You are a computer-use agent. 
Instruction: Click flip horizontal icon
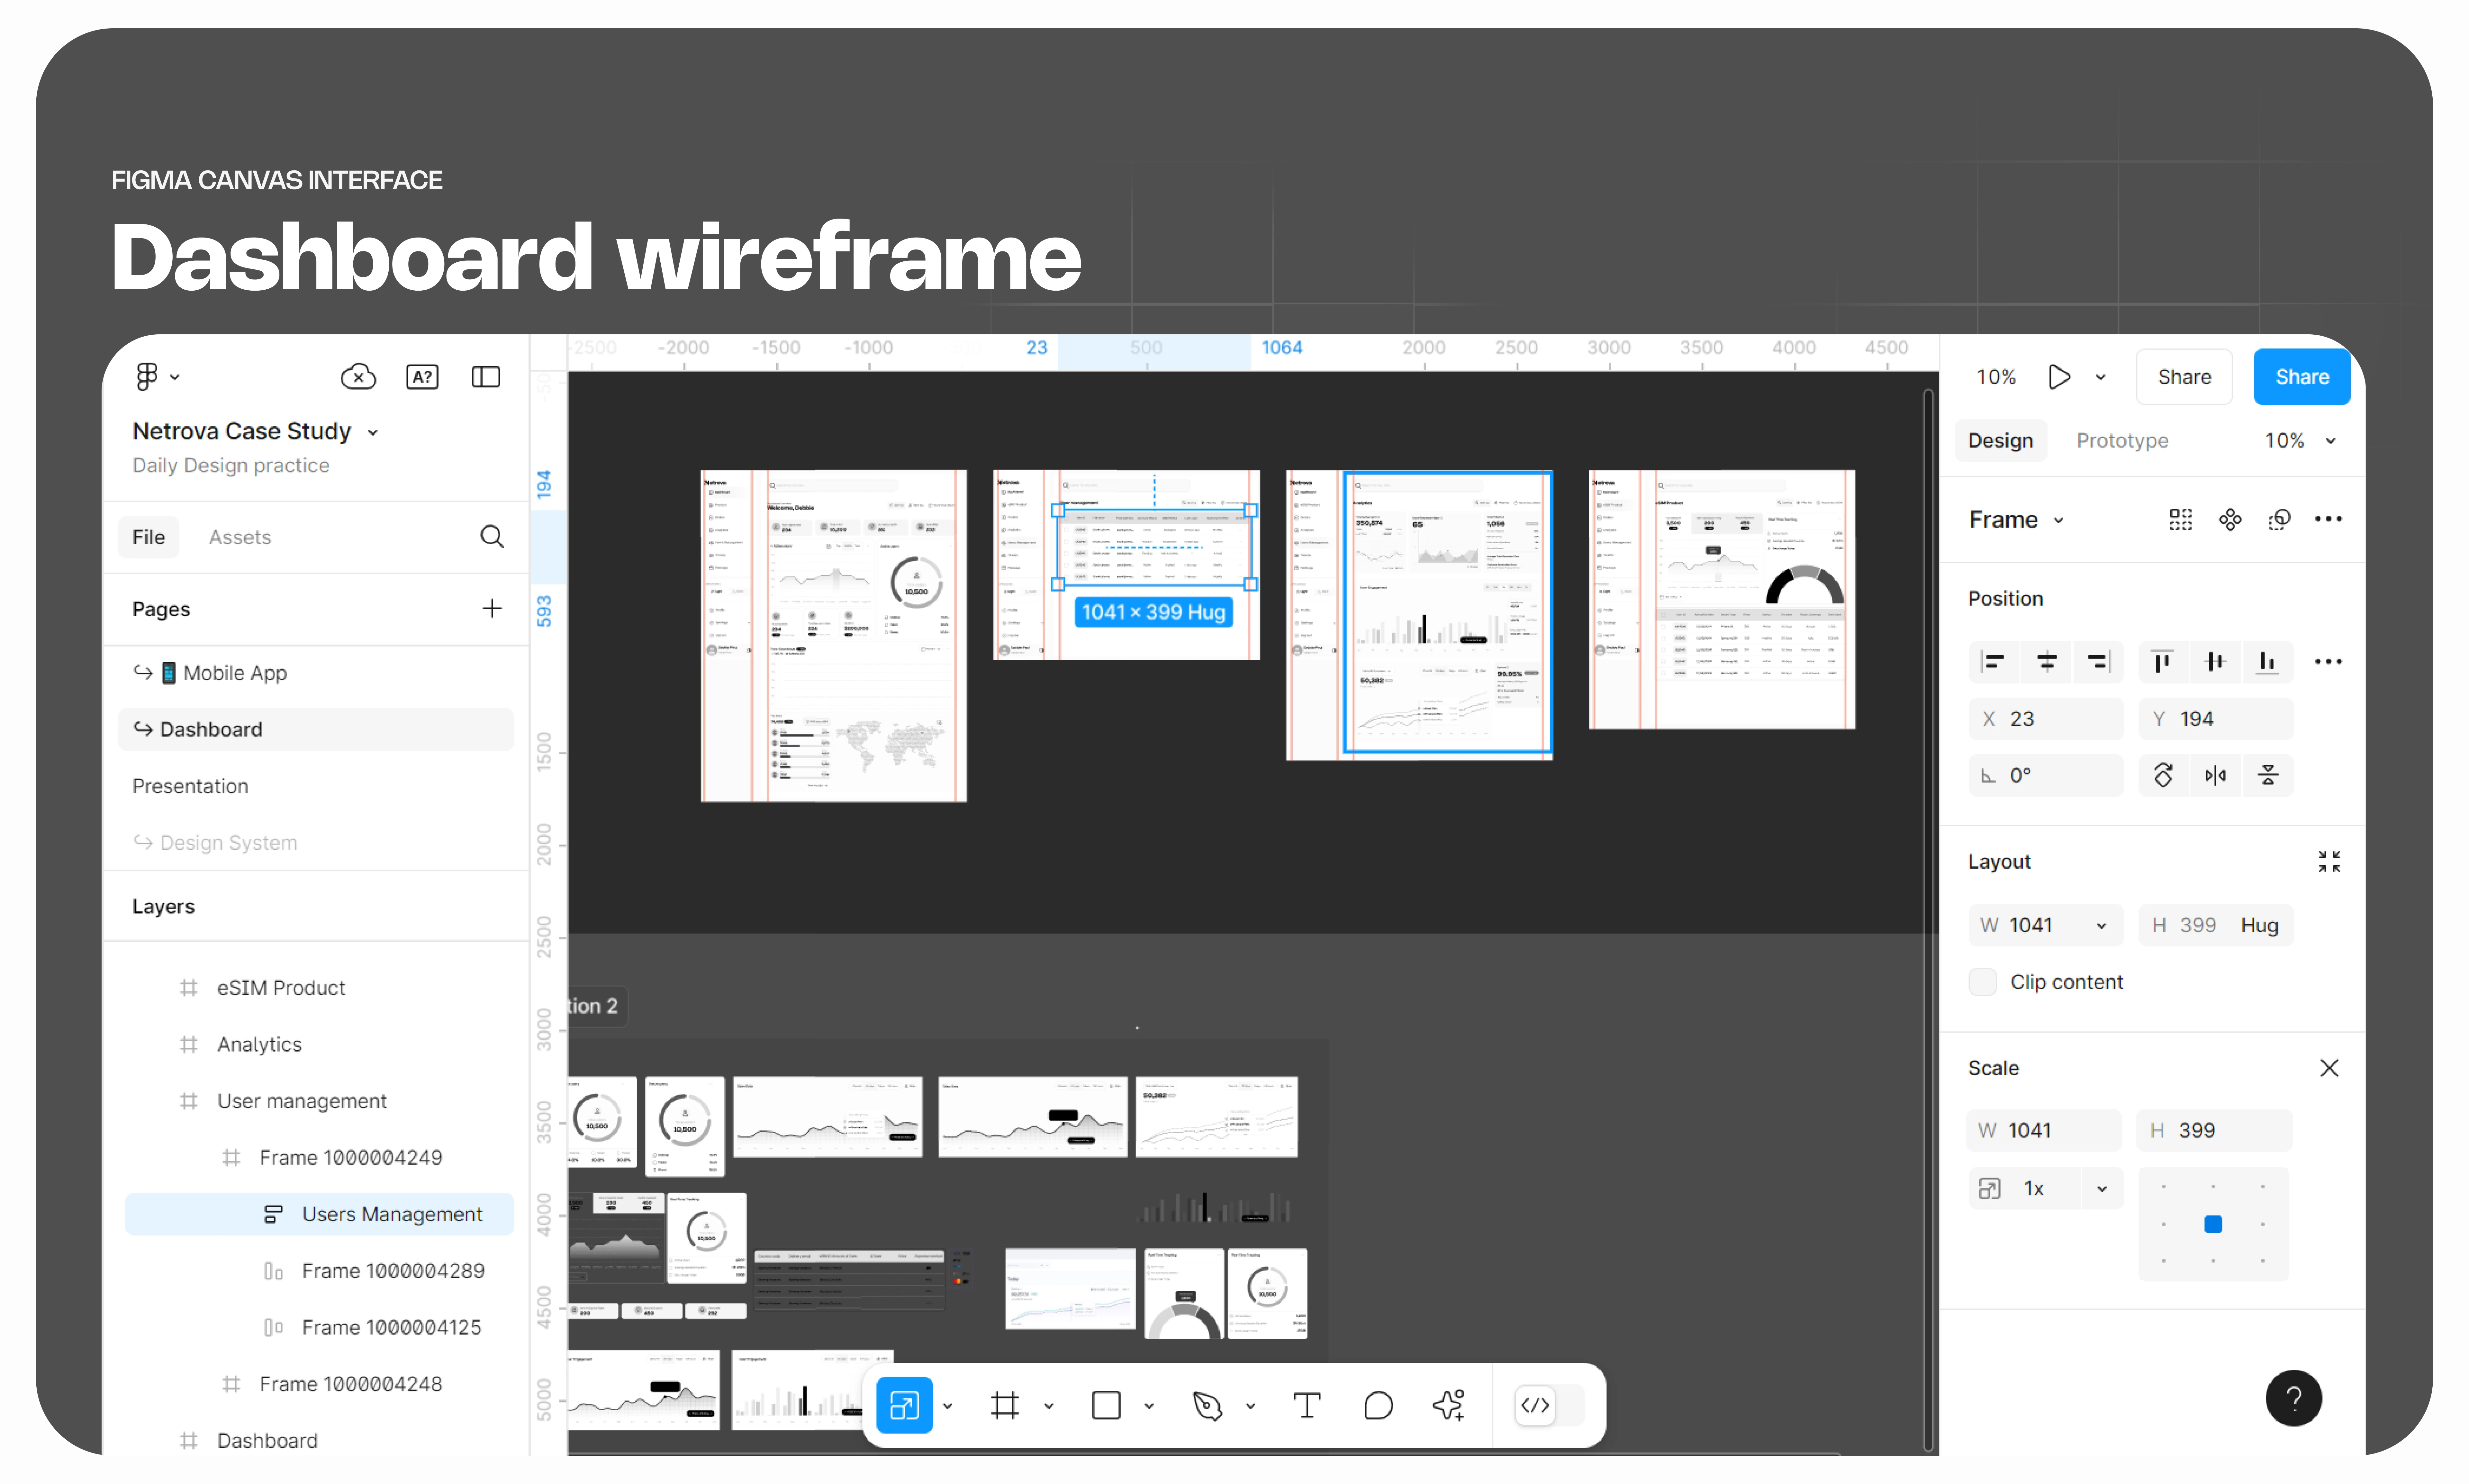coord(2215,775)
